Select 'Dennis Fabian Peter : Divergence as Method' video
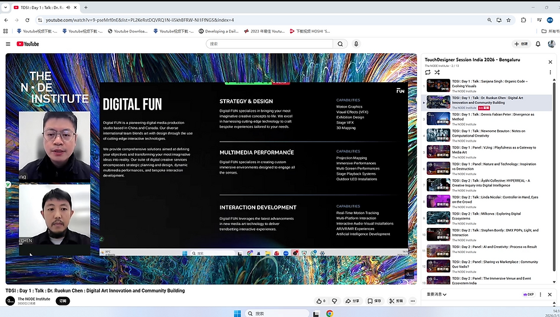 click(486, 119)
